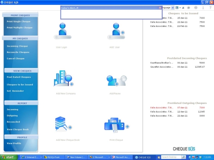214x160 pixels.
Task: Open the Add New Cheque Book icon
Action: [63, 124]
